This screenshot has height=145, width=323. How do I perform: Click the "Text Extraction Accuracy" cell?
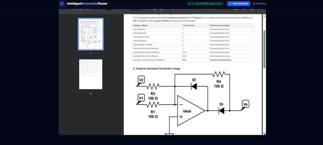pos(231,56)
